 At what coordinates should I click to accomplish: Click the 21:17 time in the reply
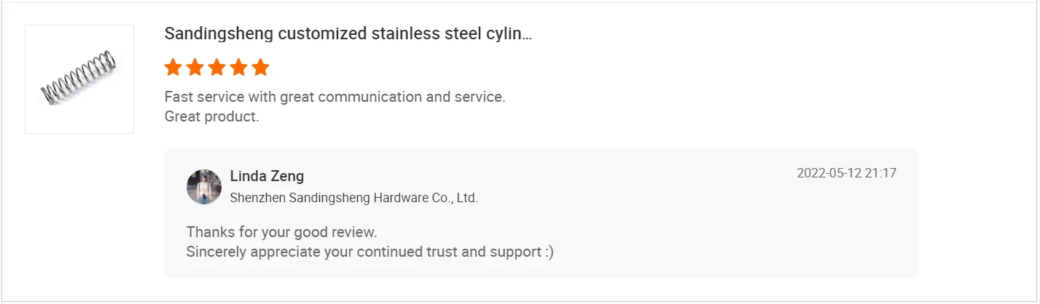point(880,173)
